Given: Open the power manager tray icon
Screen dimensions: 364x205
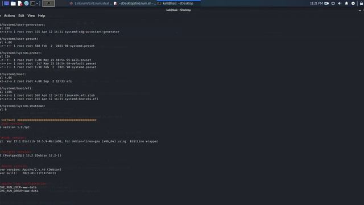Looking at the screenshot, I should (x=353, y=3).
